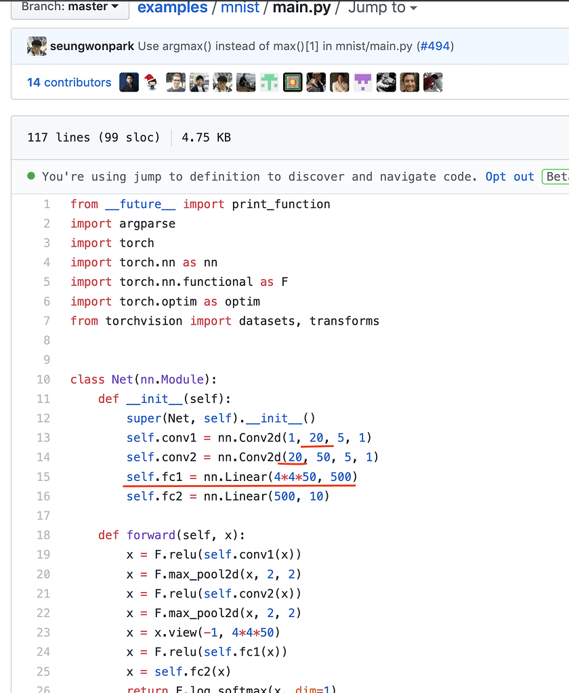Image resolution: width=569 pixels, height=693 pixels.
Task: Click the green identicon contributor avatar
Action: [x=269, y=83]
